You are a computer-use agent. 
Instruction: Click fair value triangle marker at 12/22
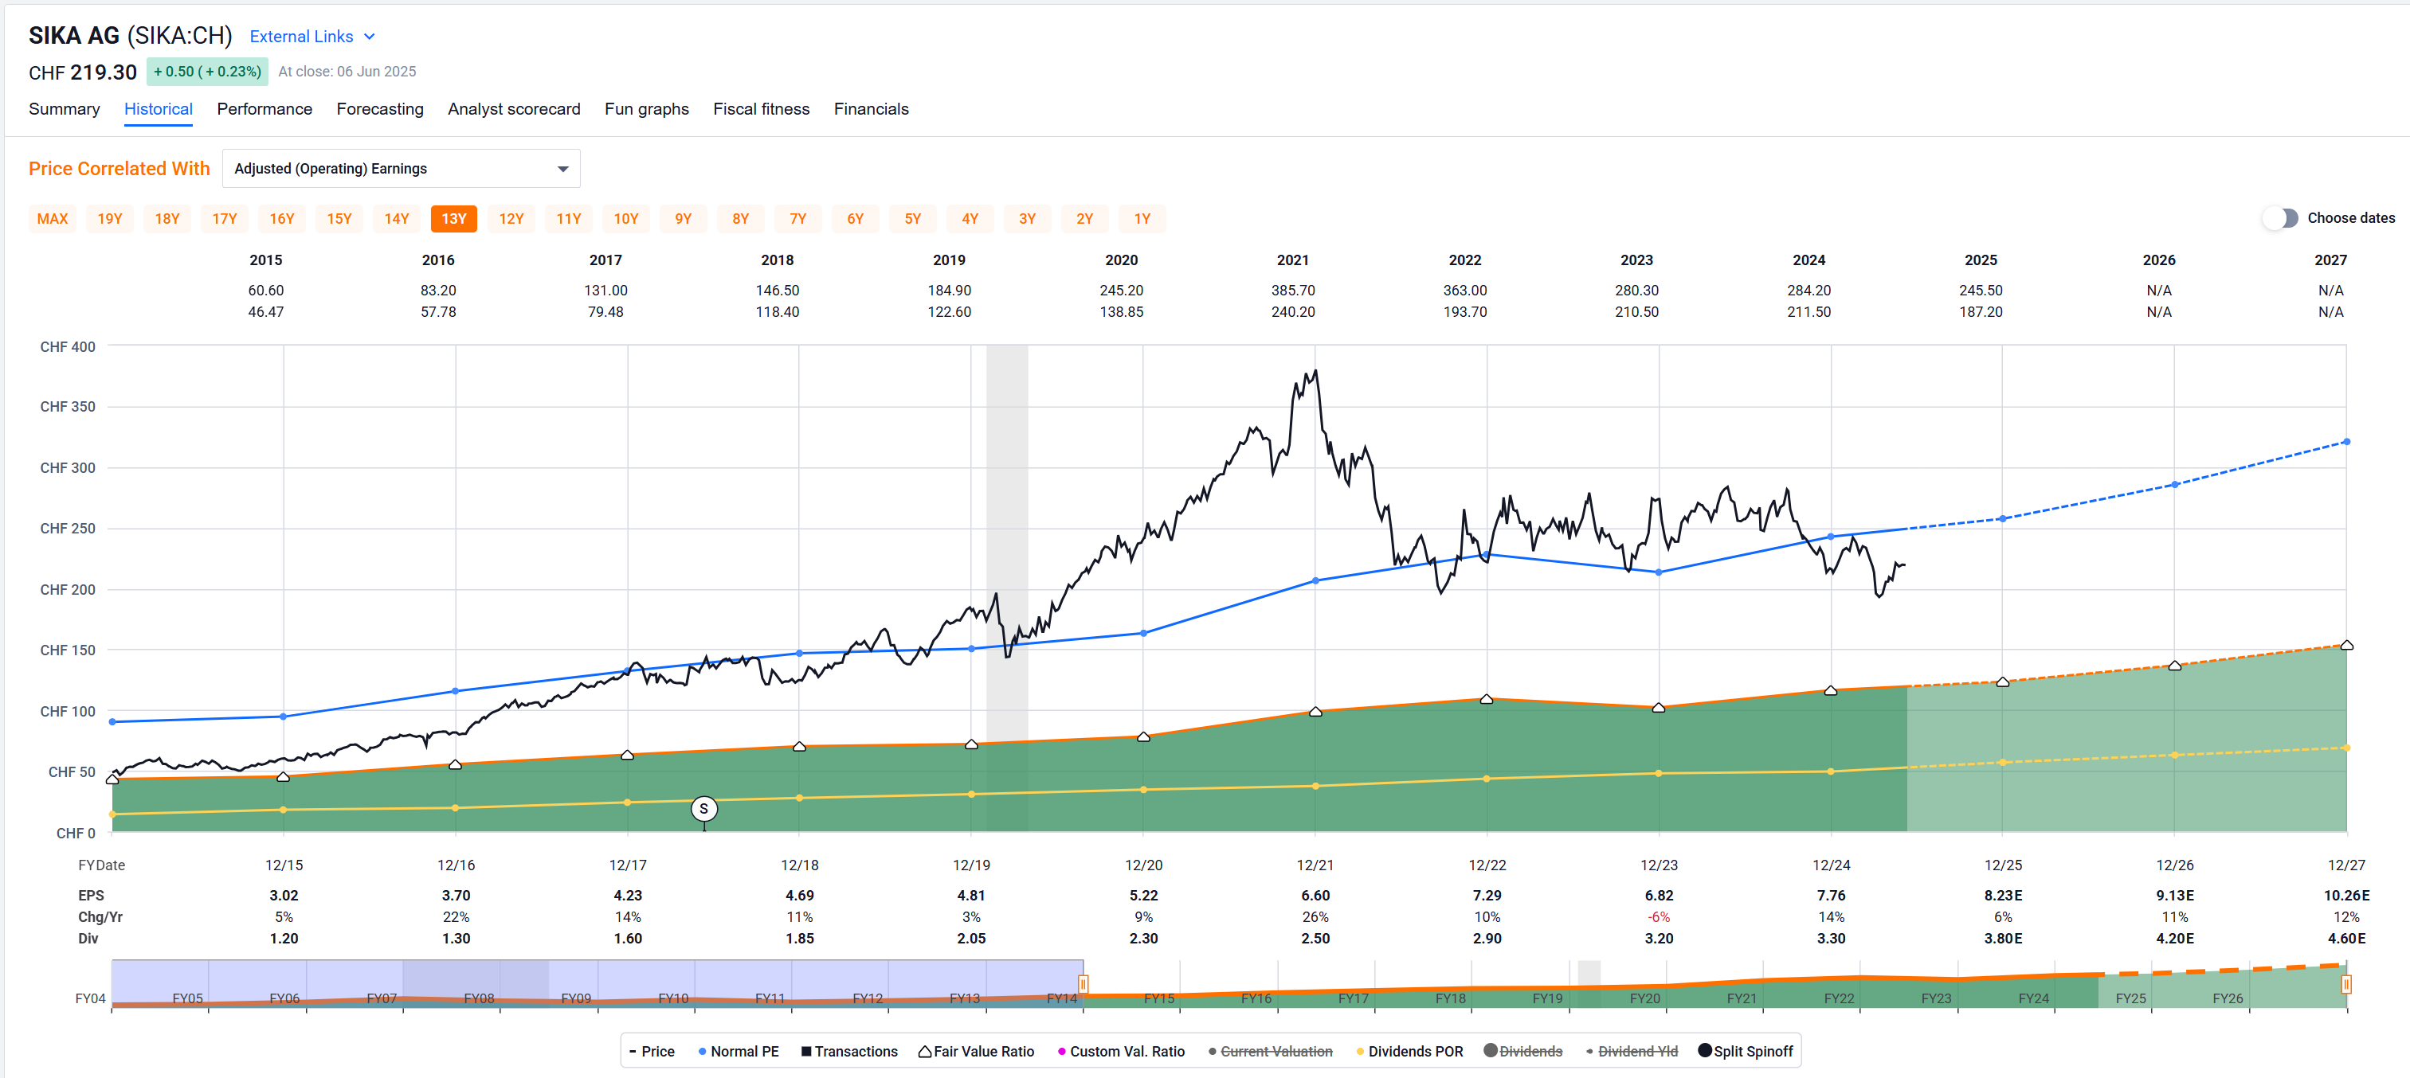tap(1487, 699)
